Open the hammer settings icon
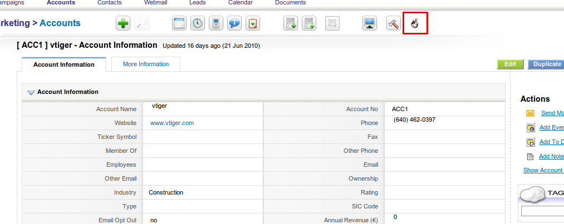This screenshot has width=564, height=224. [x=393, y=24]
